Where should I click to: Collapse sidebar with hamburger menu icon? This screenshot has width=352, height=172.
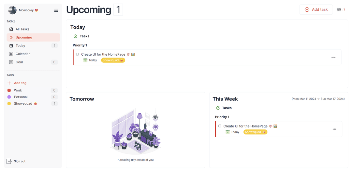(56, 10)
